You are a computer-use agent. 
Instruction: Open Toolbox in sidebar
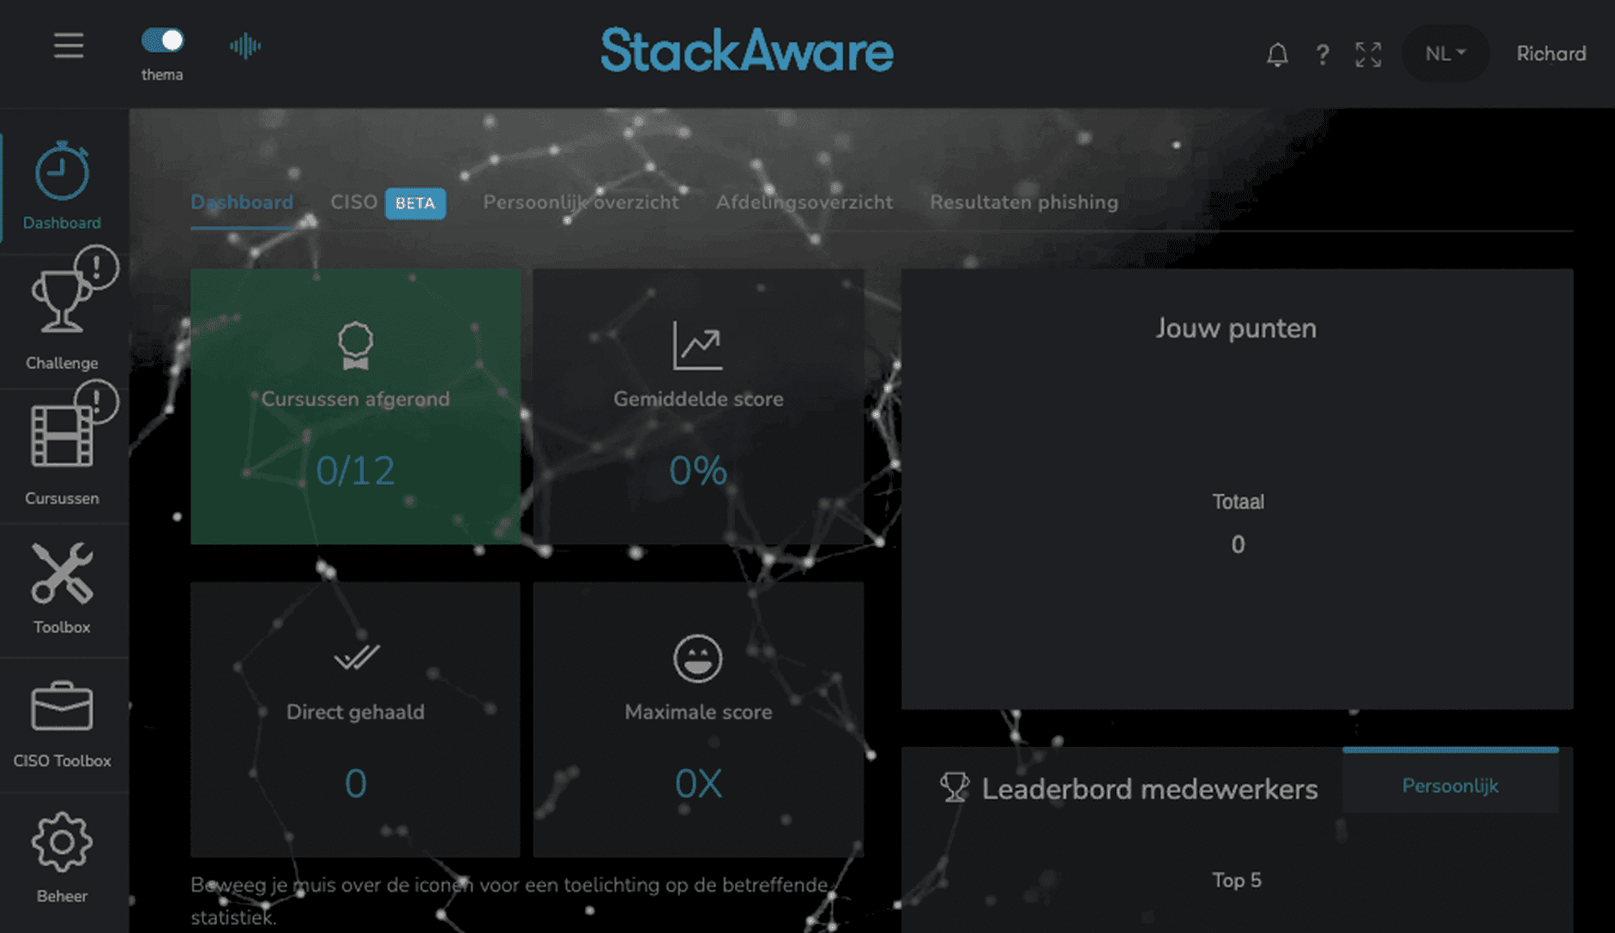click(x=62, y=590)
